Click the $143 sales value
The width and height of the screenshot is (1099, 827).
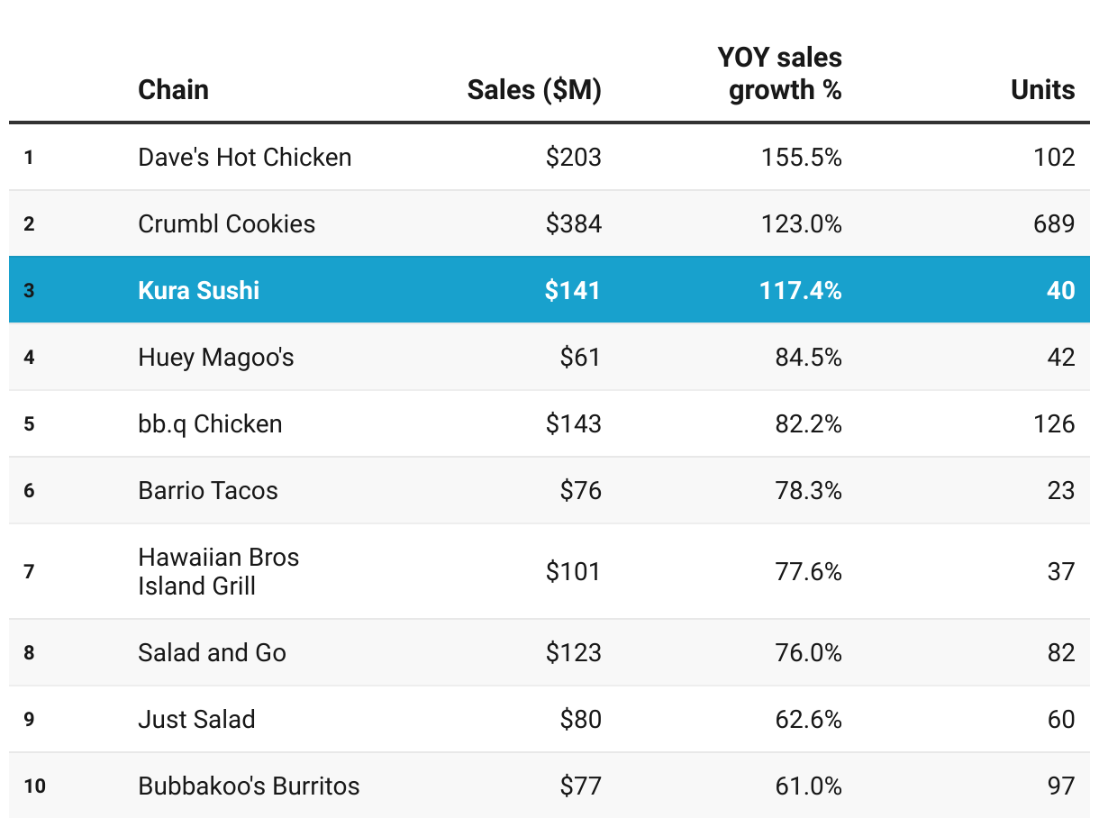click(573, 424)
